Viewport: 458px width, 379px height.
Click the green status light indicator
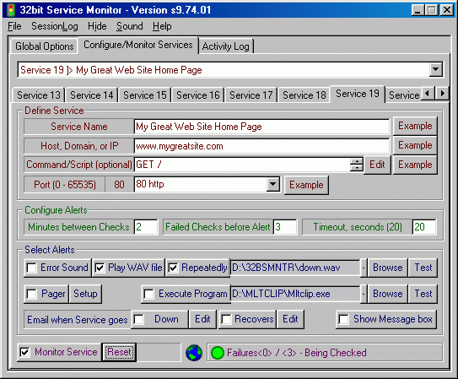pyautogui.click(x=217, y=353)
